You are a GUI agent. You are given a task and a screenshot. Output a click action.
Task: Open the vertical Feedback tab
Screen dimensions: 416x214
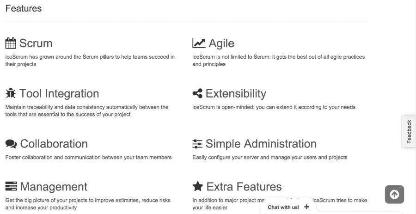(x=409, y=132)
